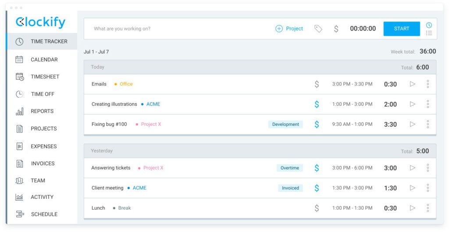This screenshot has width=449, height=232.
Task: Focus the 'What are you working on?' field
Action: pyautogui.click(x=175, y=29)
